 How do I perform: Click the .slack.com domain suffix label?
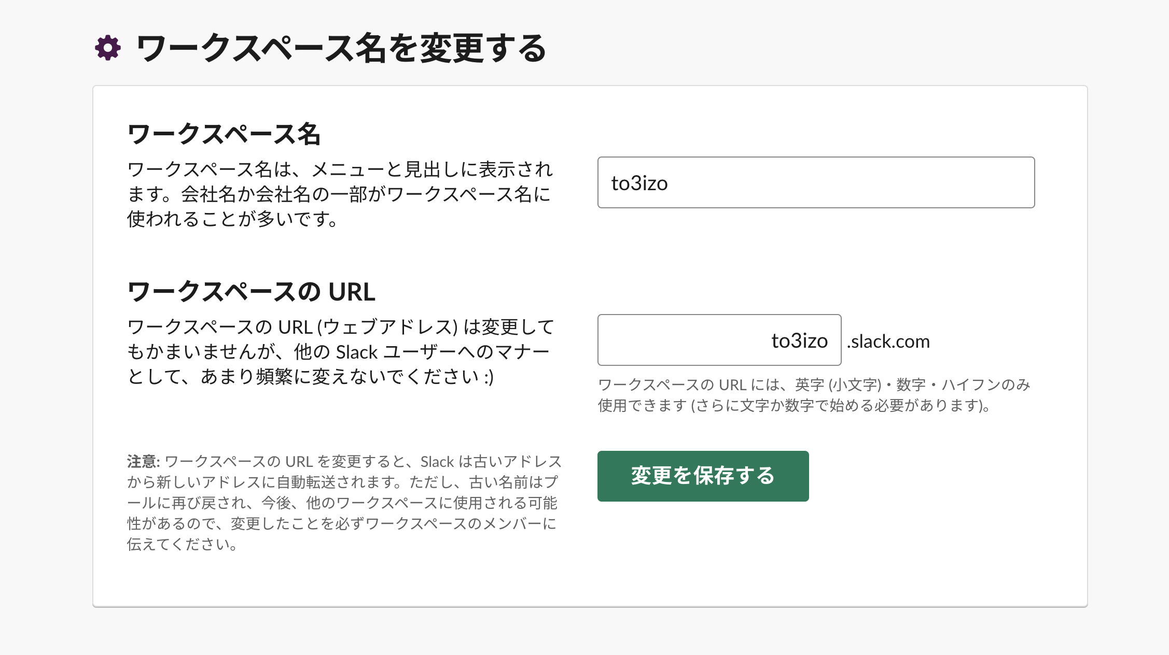pyautogui.click(x=888, y=341)
